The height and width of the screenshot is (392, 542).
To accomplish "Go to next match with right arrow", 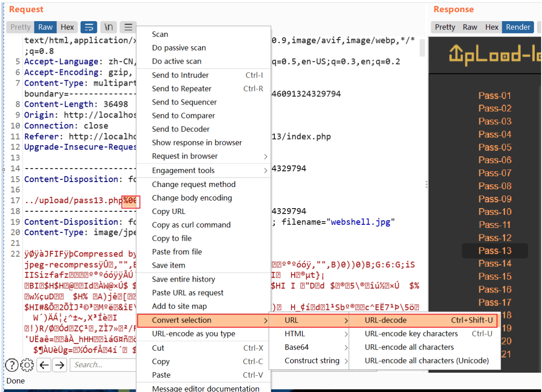I will point(59,365).
